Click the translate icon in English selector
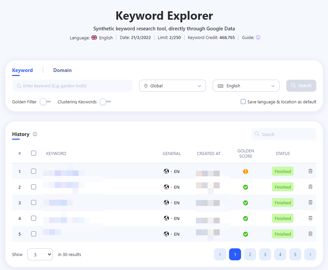Image resolution: width=328 pixels, height=270 pixels. click(x=220, y=86)
